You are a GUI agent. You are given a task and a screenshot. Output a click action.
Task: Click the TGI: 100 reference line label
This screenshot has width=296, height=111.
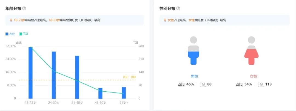coord(129,77)
